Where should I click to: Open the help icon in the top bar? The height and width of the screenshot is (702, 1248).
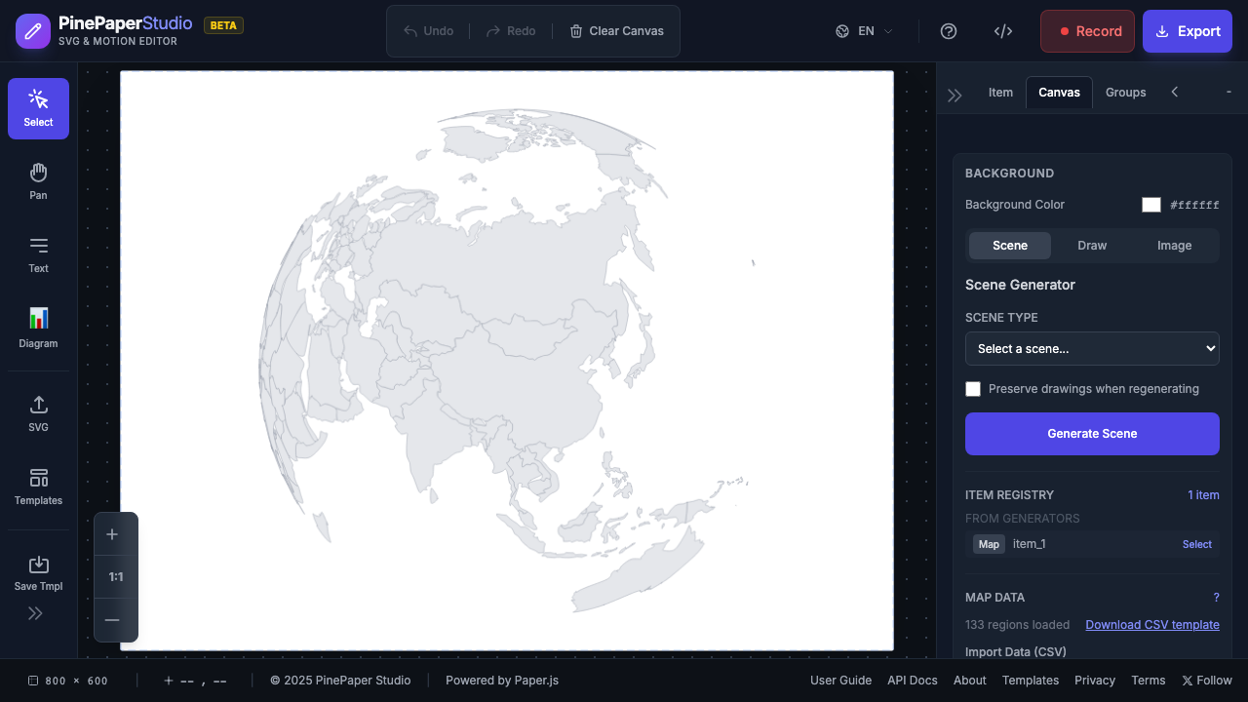coord(949,31)
